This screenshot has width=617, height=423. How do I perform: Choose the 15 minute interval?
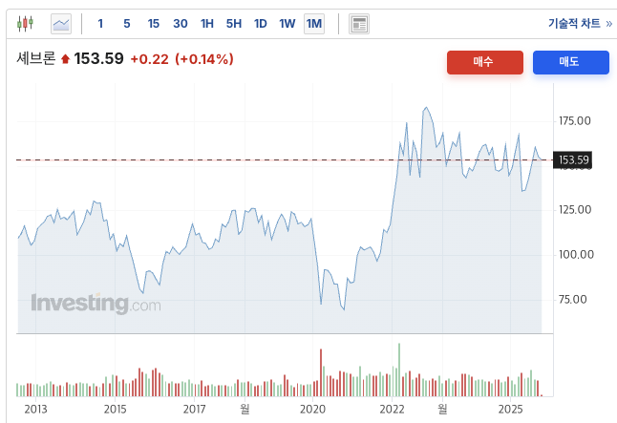[154, 23]
